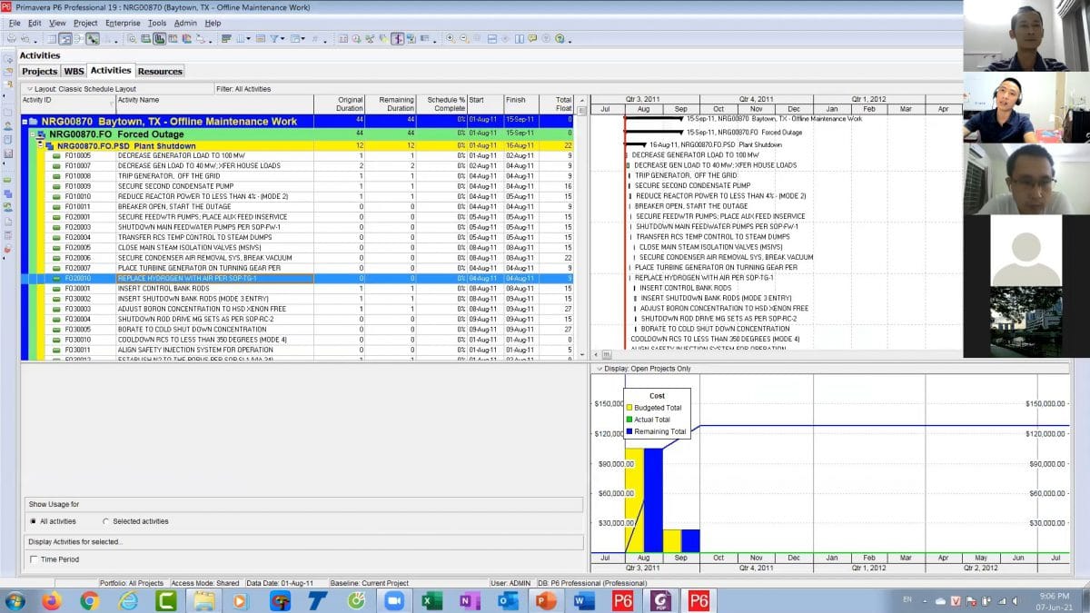Open Word from the taskbar
The height and width of the screenshot is (613, 1090).
click(584, 600)
